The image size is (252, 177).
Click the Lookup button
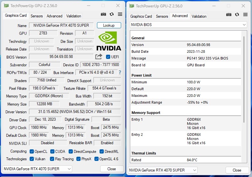tap(109, 25)
